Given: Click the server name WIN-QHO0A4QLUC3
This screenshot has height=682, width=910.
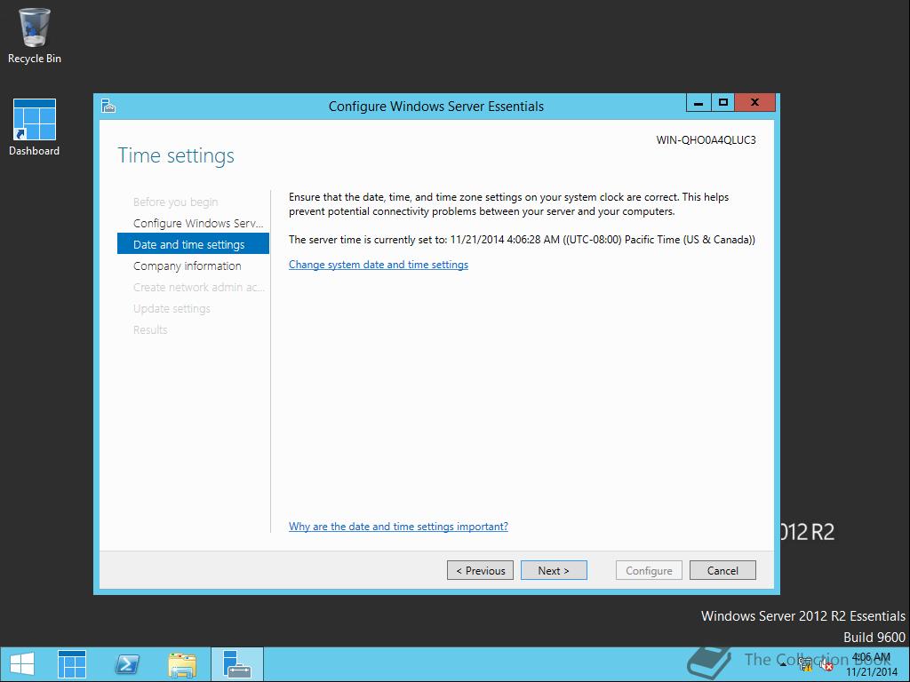Looking at the screenshot, I should coord(706,139).
